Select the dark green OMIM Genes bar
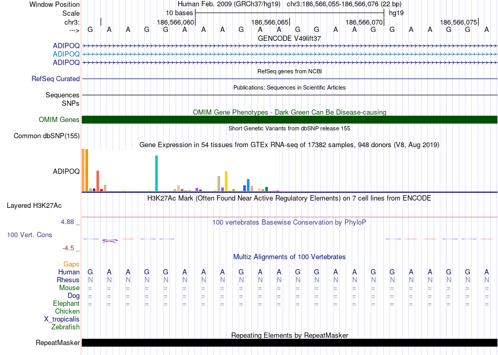 [x=289, y=120]
